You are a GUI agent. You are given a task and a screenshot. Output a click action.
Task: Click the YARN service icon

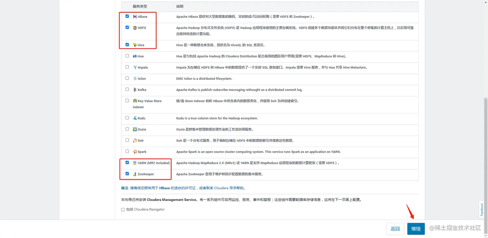135,163
